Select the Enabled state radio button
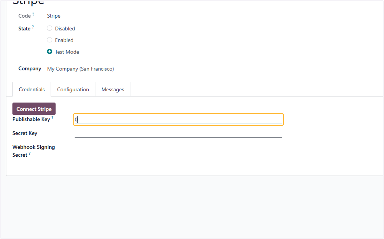The image size is (384, 239). (x=50, y=40)
